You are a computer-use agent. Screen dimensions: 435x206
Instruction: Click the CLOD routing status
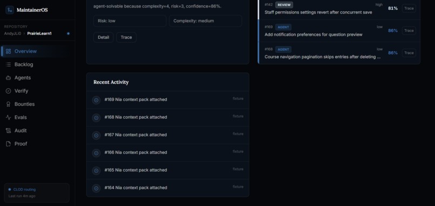coord(24,190)
